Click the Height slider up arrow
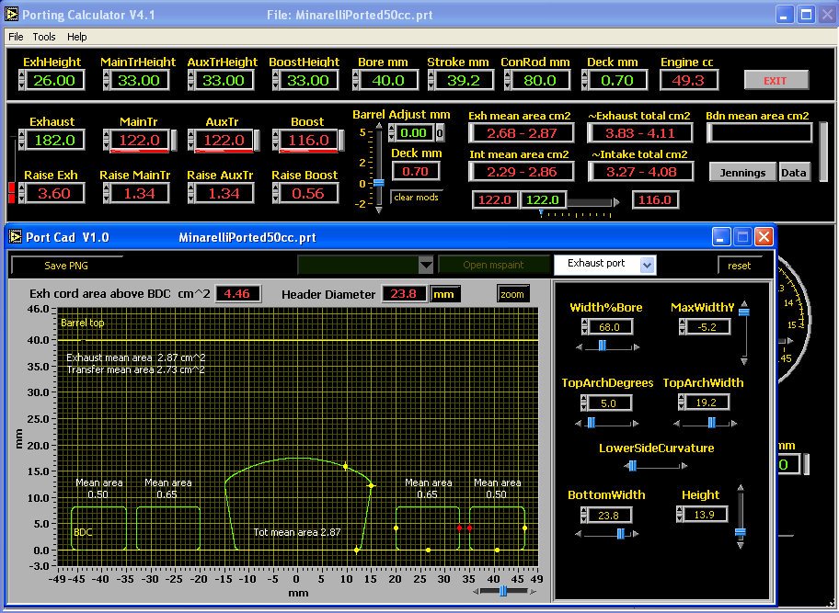Image resolution: width=839 pixels, height=613 pixels. [x=741, y=488]
